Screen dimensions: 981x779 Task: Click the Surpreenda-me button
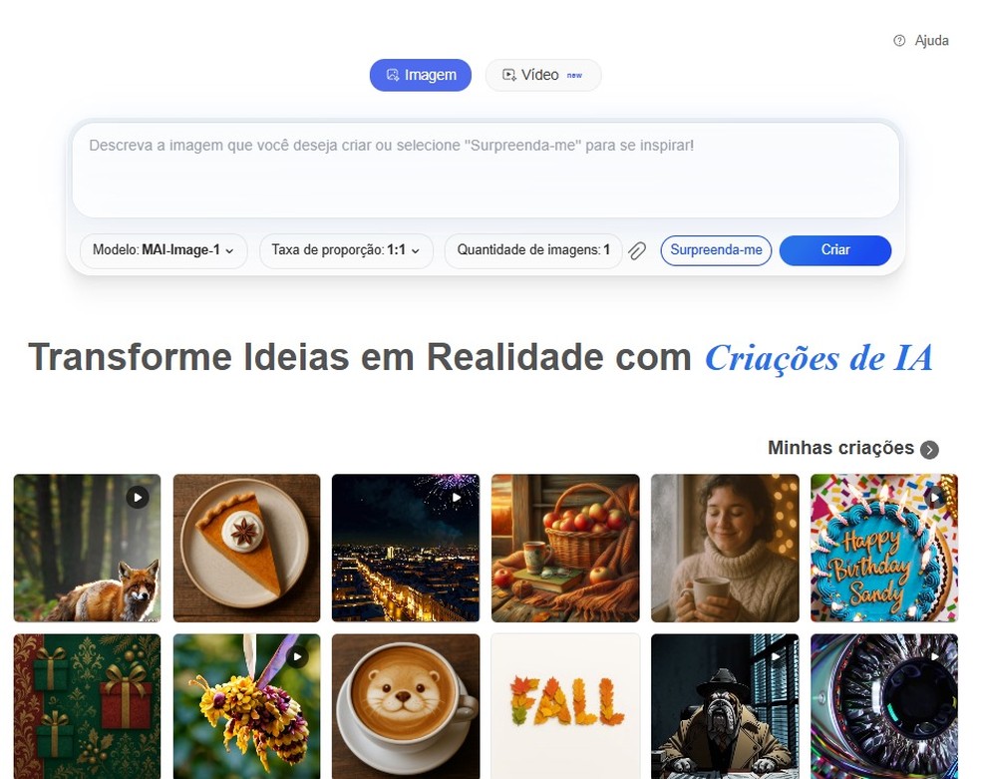coord(716,250)
